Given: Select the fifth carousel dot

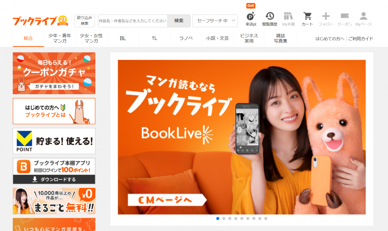Looking at the screenshot, I should coord(242,218).
